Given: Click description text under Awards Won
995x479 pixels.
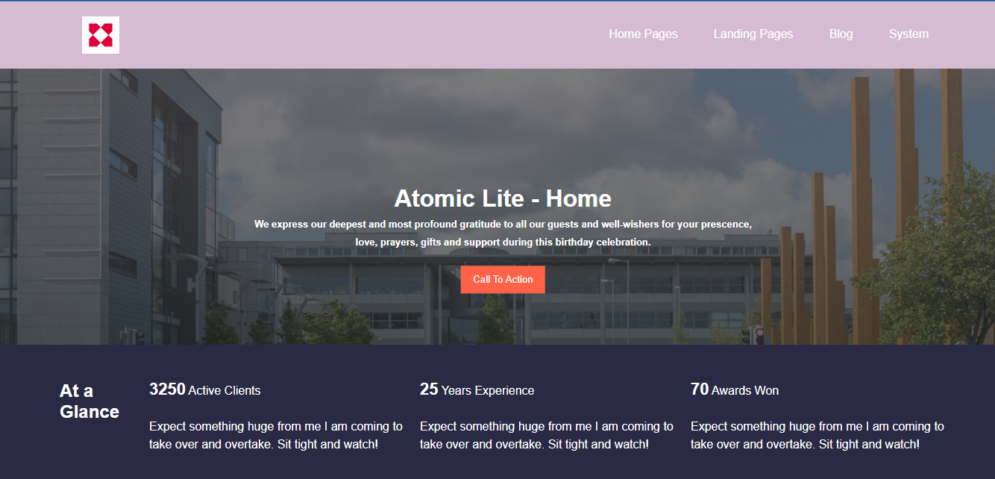Looking at the screenshot, I should click(817, 435).
